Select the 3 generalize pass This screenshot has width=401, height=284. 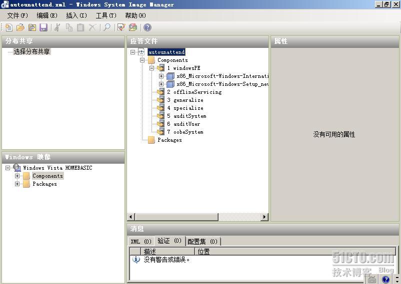185,100
